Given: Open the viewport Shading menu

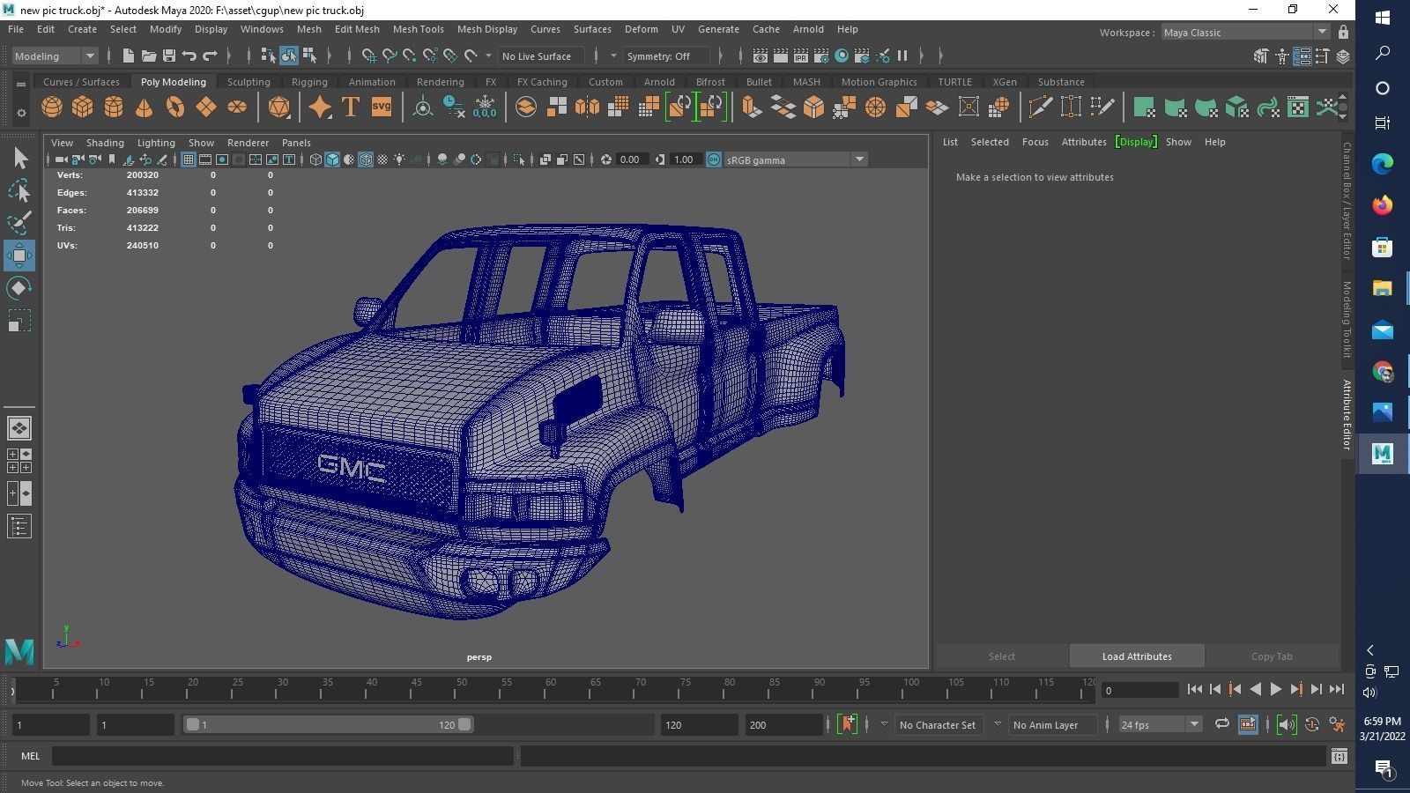Looking at the screenshot, I should 105,143.
